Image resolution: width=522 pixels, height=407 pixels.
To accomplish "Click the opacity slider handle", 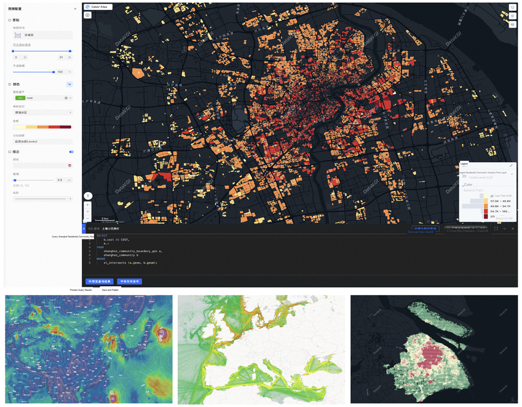I will 53,72.
